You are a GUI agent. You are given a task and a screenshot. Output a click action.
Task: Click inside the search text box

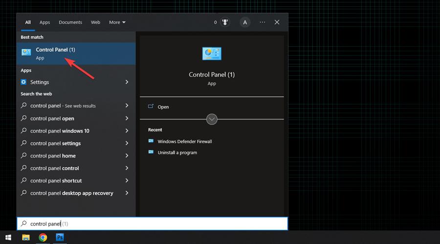point(153,224)
